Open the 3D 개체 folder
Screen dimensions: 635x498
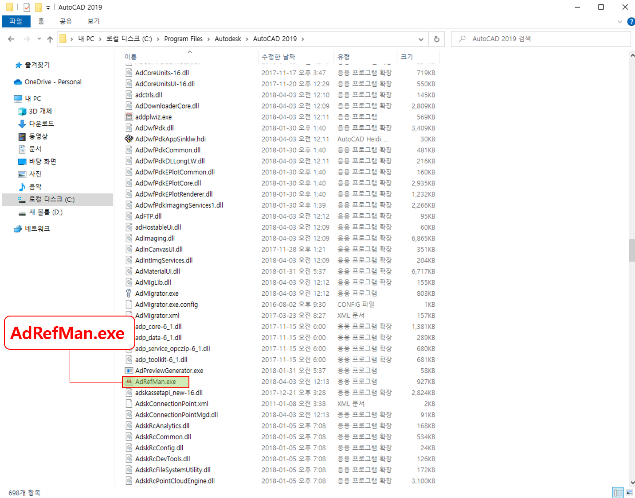point(40,111)
